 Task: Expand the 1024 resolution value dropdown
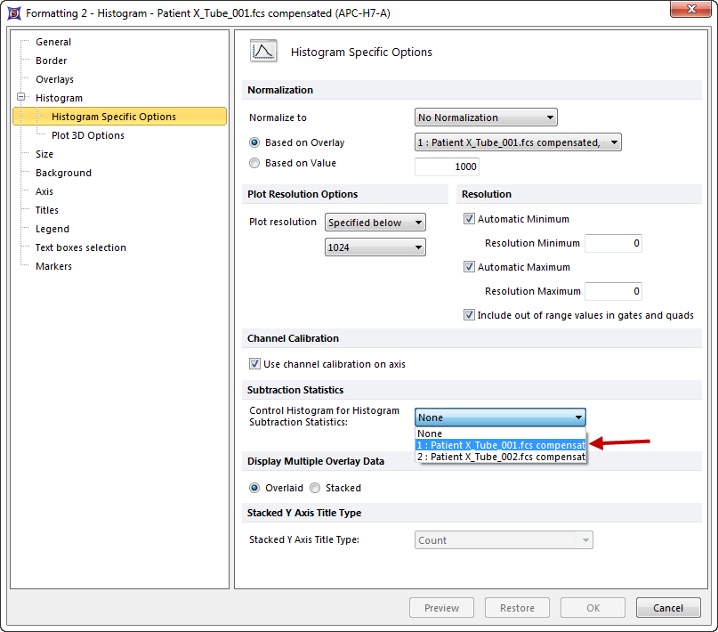375,247
